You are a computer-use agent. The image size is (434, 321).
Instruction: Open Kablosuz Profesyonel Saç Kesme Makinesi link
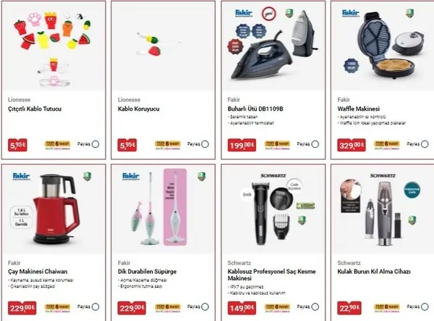271,275
